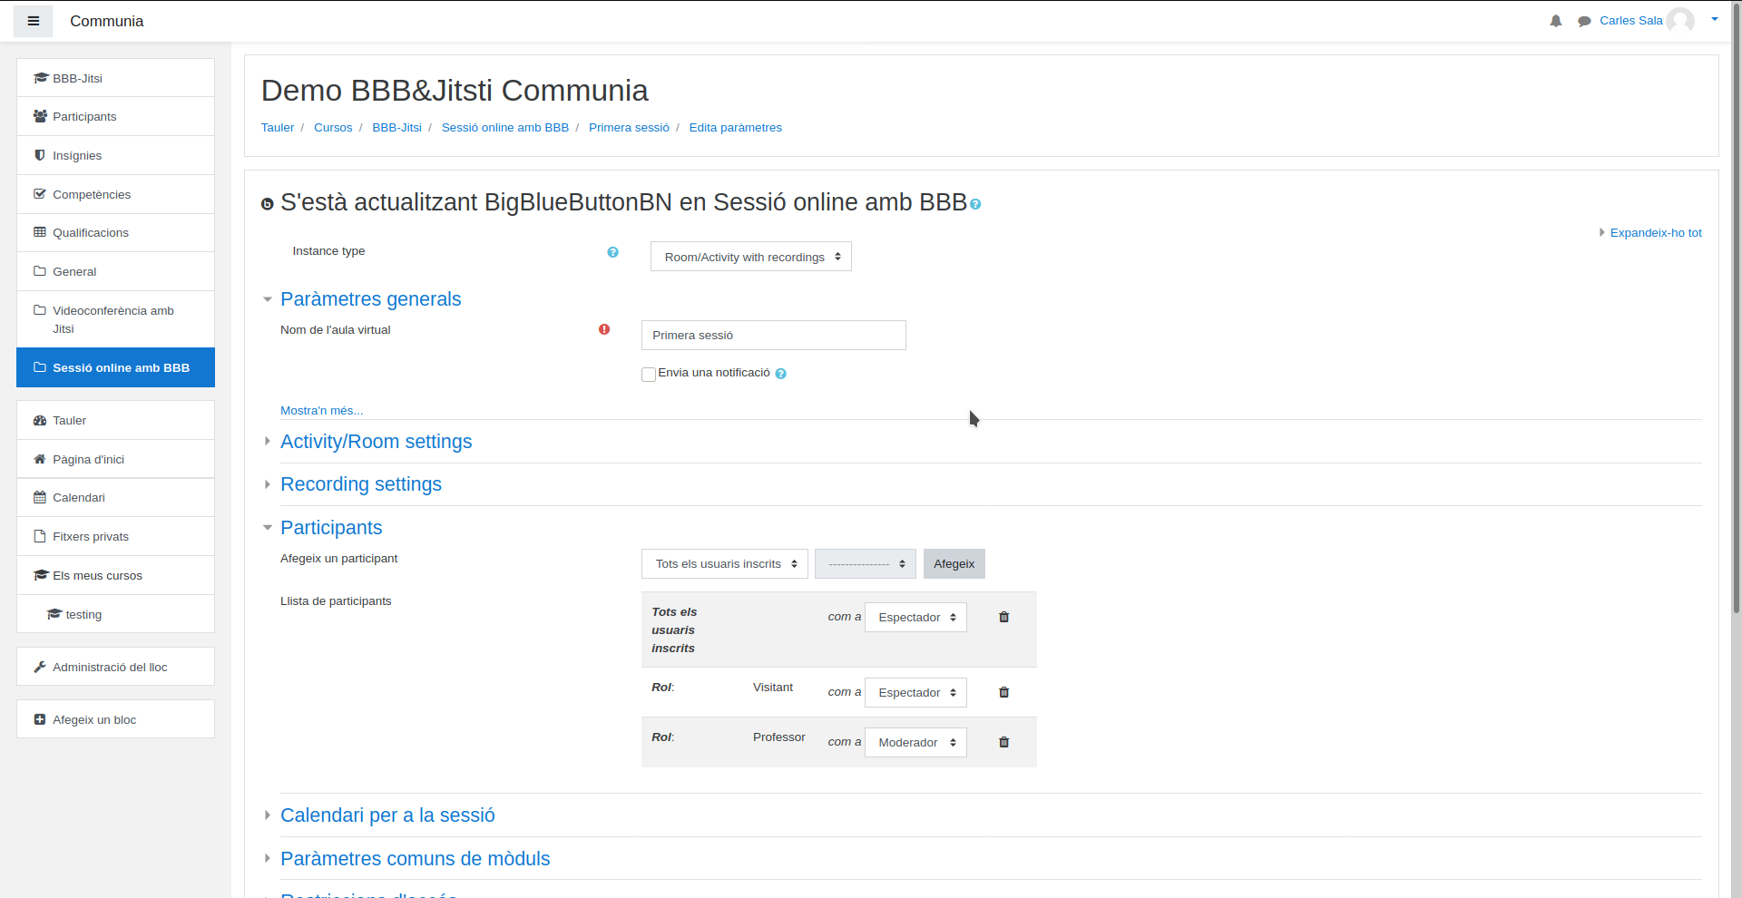The image size is (1742, 898).
Task: Expand Calendari per a la sessió
Action: click(x=387, y=815)
